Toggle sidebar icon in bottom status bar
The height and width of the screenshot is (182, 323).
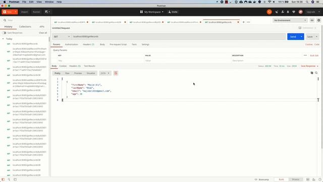[x=3, y=179]
